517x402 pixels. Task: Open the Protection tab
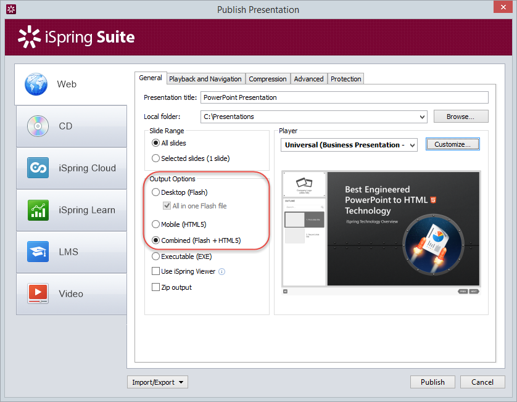345,78
